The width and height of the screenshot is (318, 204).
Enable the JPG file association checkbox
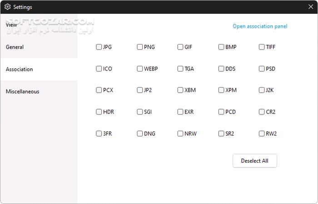click(x=99, y=47)
